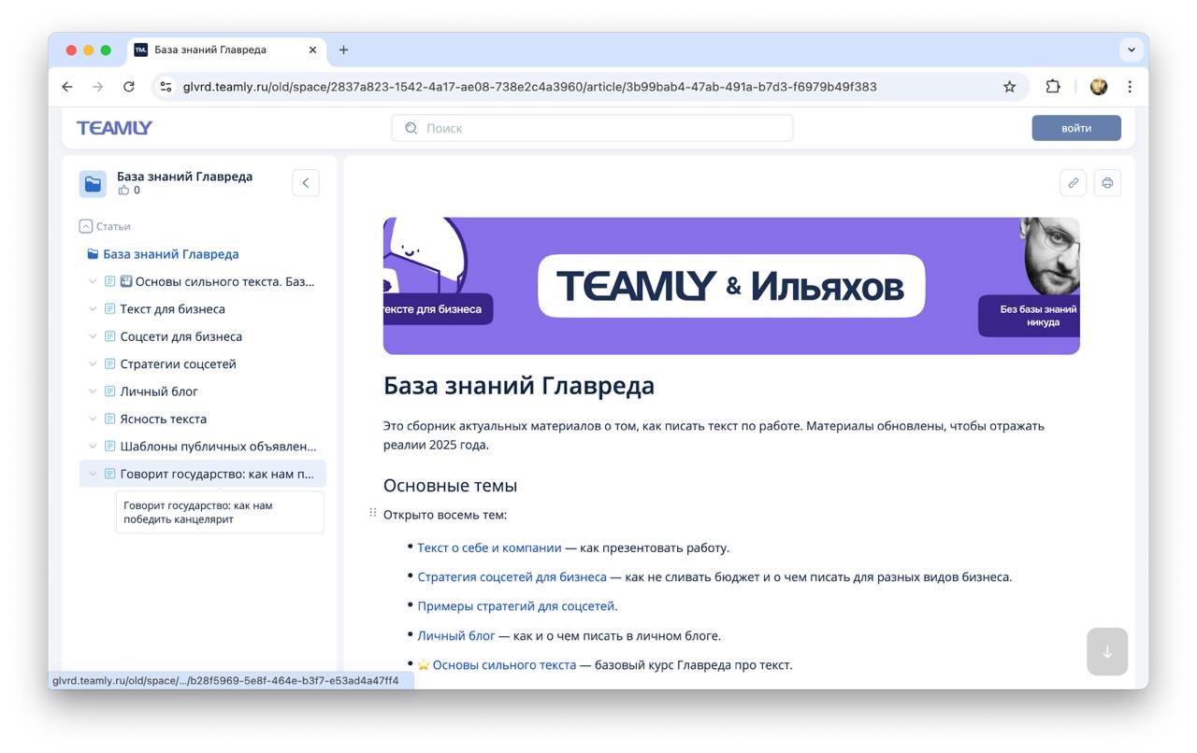Expand 'Основы сильного текста' tree item
The image size is (1197, 753).
93,281
